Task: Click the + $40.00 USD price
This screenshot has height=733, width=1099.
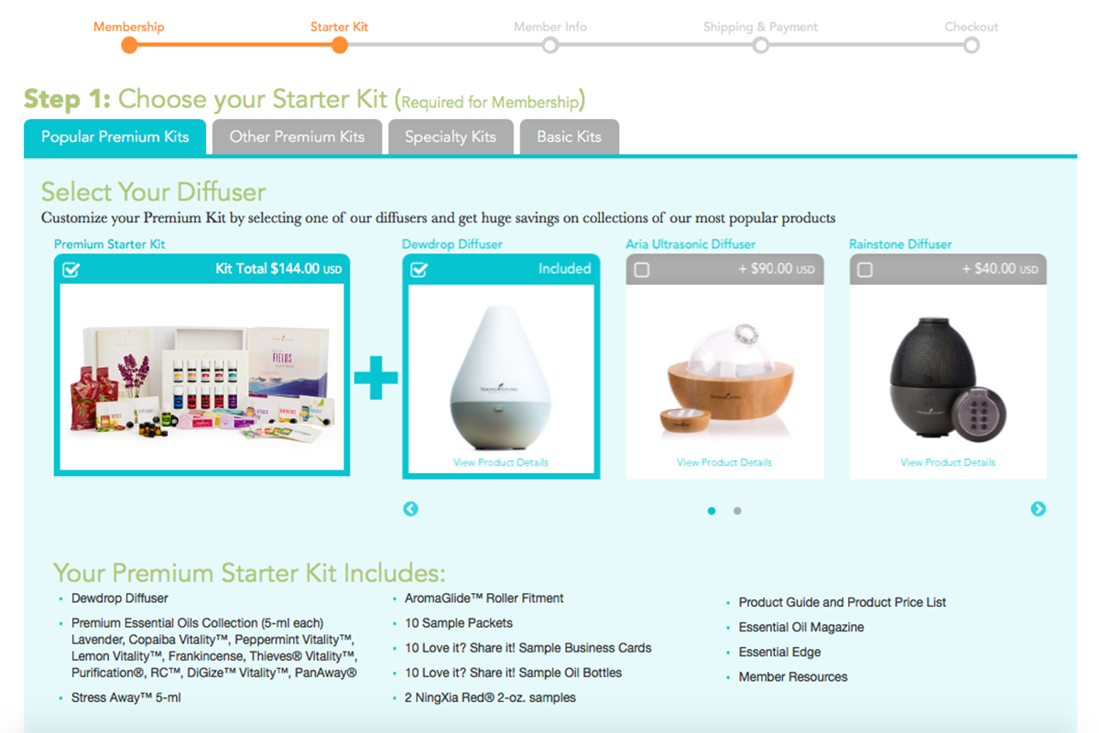Action: 1000,269
